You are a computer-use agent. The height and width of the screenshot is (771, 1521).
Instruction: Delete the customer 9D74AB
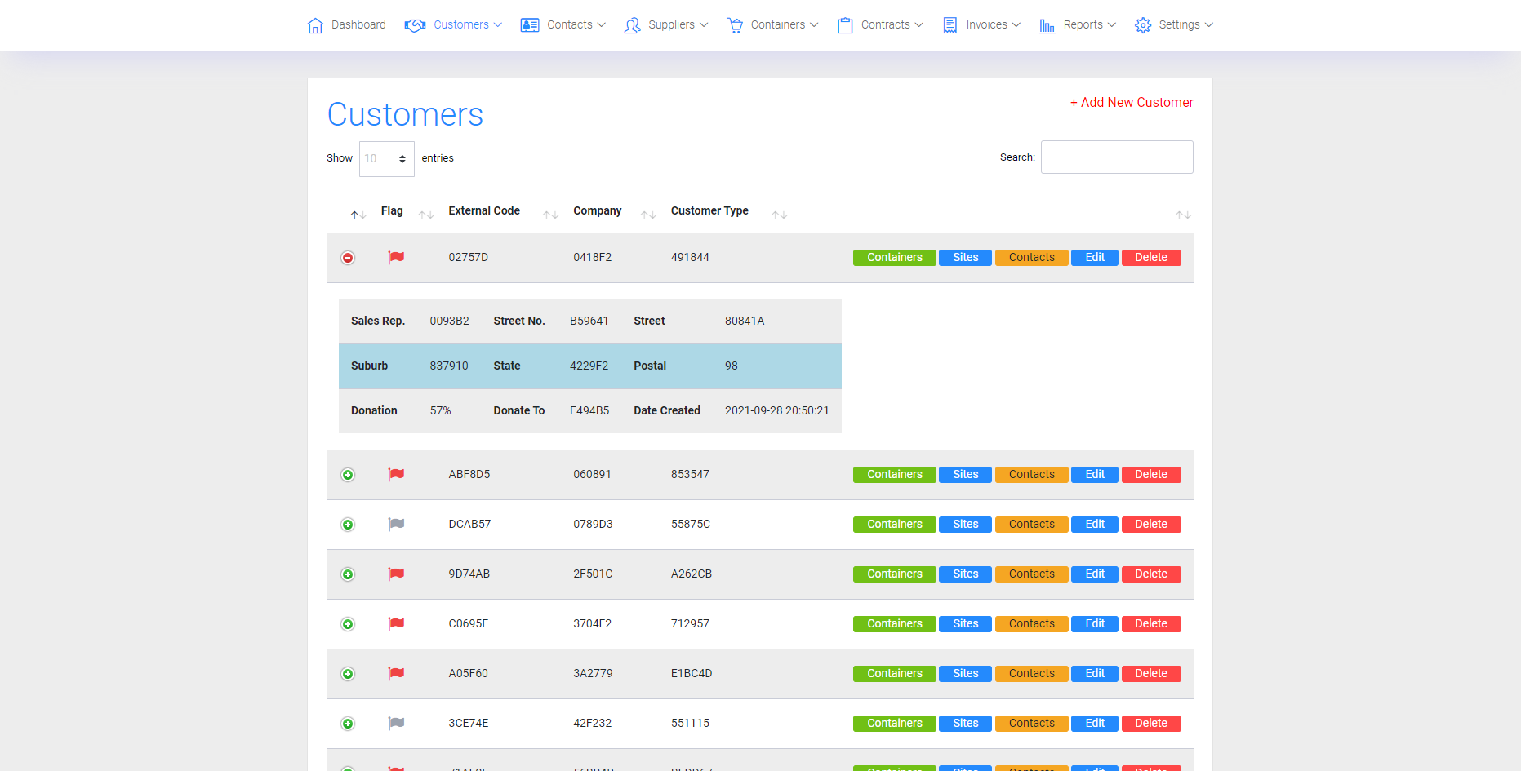[x=1150, y=574]
